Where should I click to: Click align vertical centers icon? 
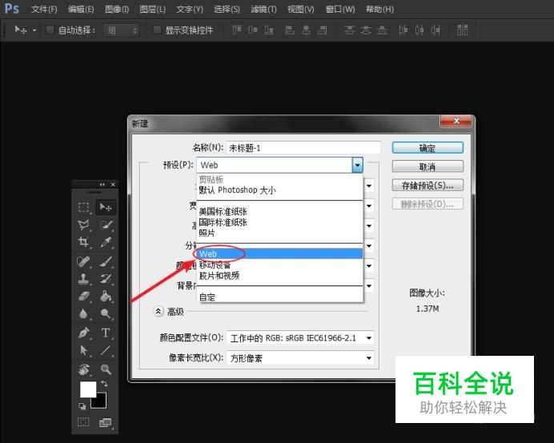click(x=253, y=30)
